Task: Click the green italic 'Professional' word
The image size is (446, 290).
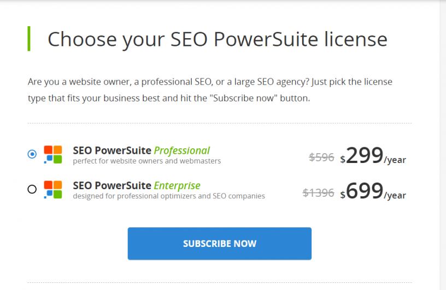Action: (182, 150)
